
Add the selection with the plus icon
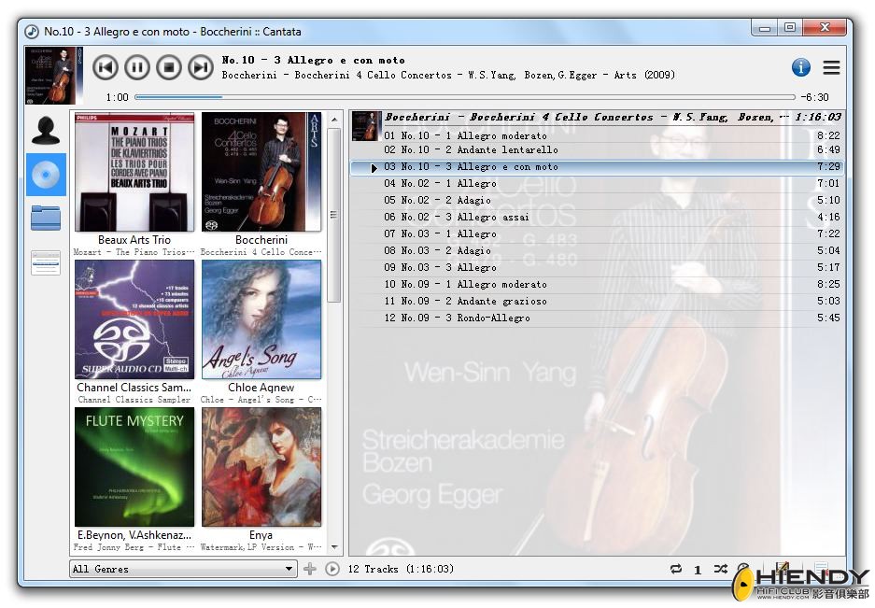coord(310,569)
